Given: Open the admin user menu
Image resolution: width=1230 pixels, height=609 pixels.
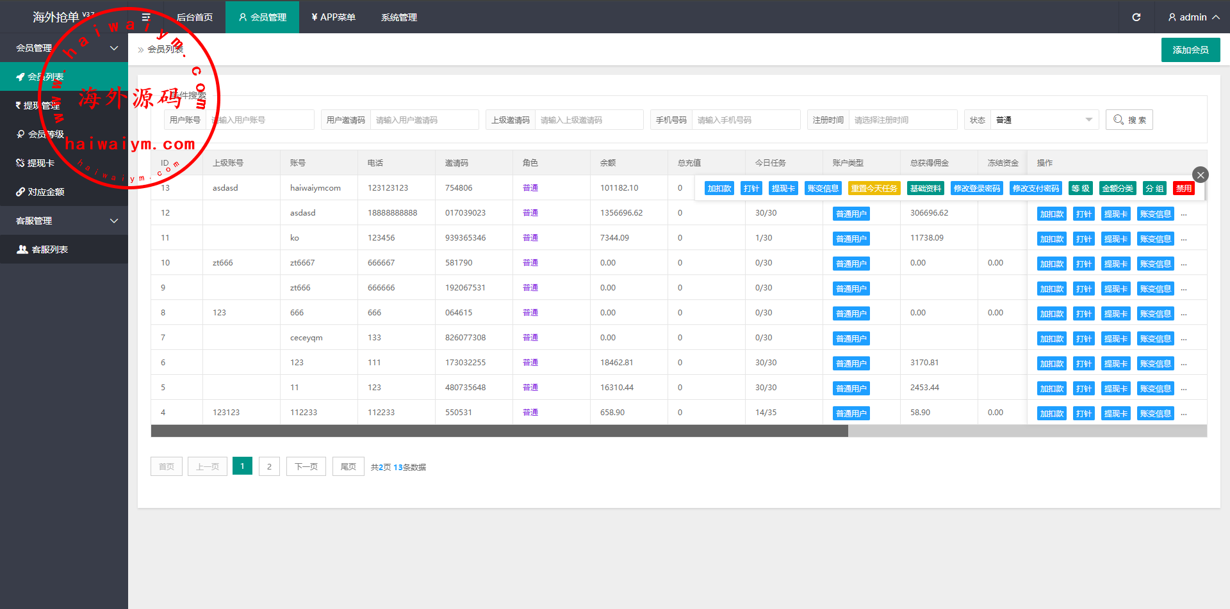Looking at the screenshot, I should tap(1193, 17).
